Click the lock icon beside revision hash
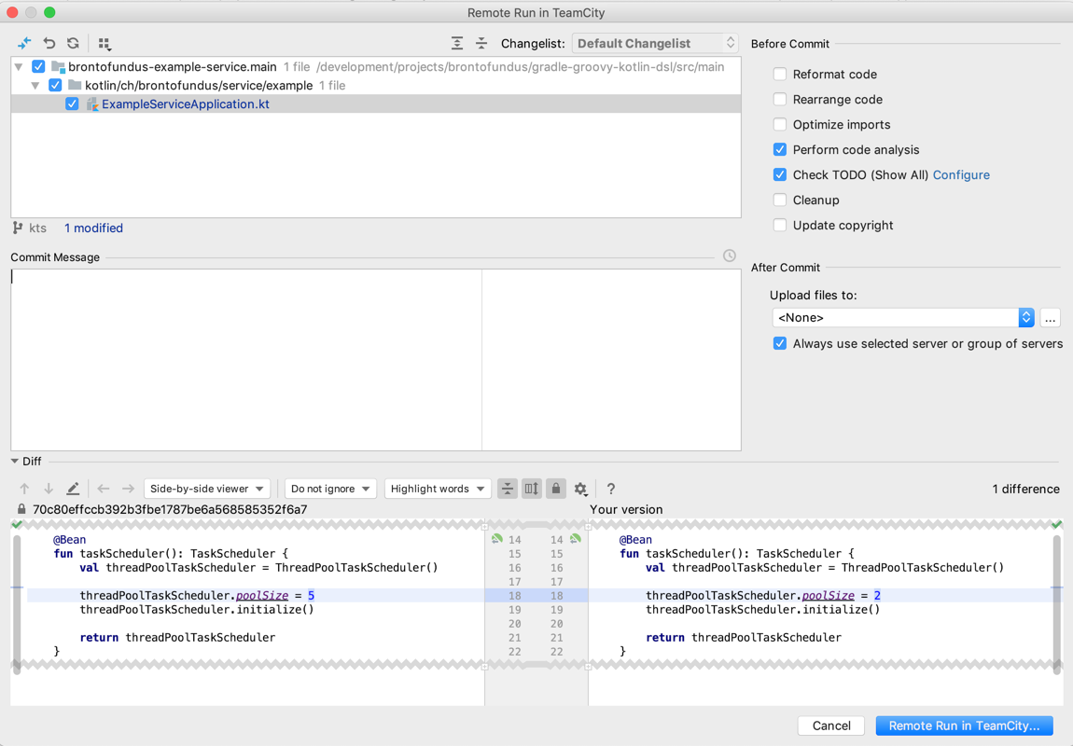 coord(21,509)
